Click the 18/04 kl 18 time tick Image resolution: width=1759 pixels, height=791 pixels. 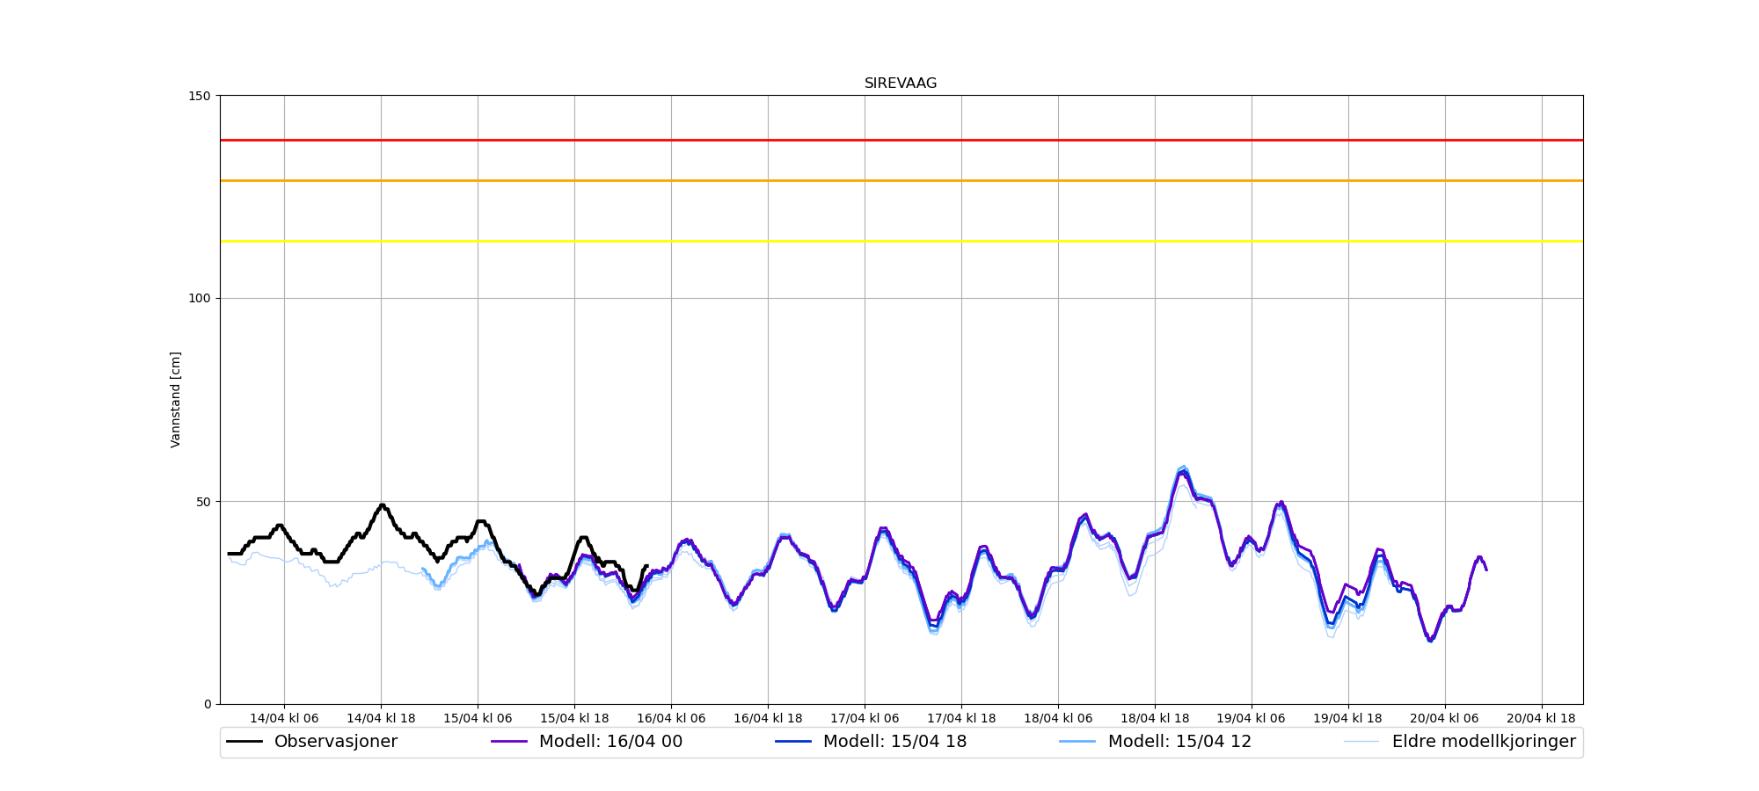[1155, 718]
